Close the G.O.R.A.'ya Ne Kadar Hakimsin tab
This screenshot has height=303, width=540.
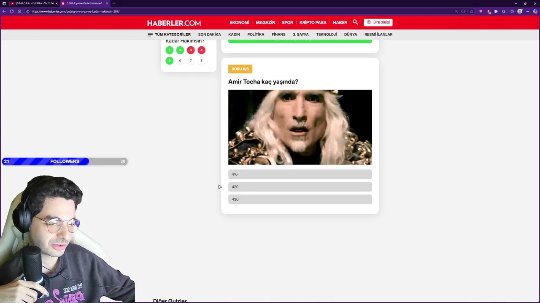107,3
